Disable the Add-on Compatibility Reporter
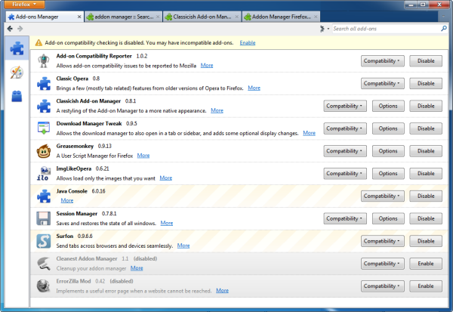The image size is (453, 312). [426, 61]
